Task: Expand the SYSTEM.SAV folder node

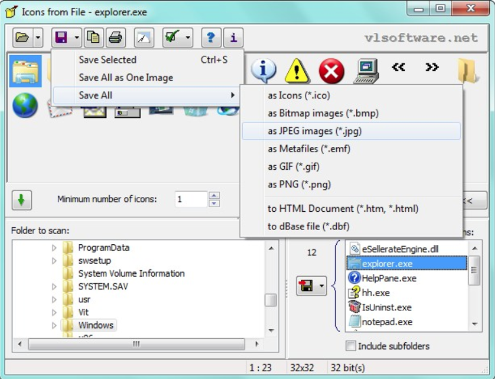Action: [x=54, y=286]
